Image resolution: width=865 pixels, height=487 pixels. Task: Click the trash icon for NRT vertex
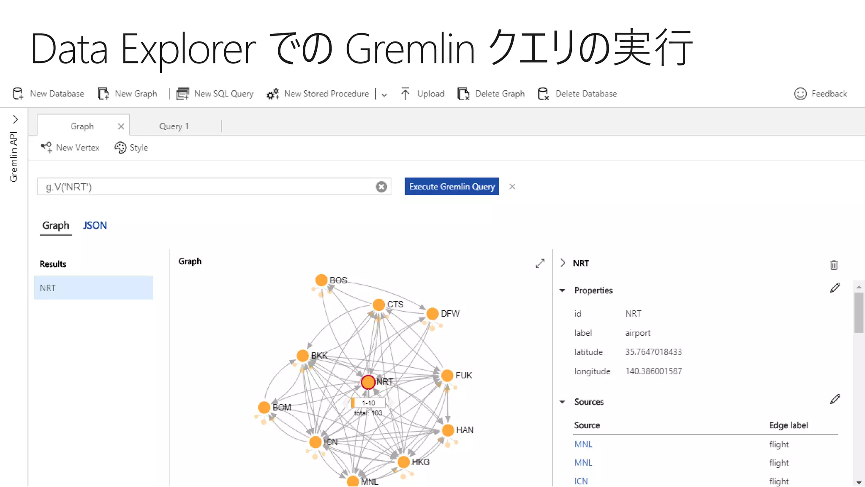(x=834, y=265)
